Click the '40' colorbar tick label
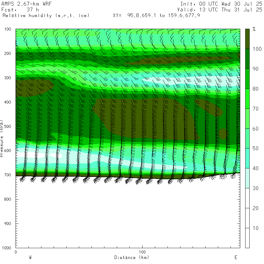 click(255, 168)
